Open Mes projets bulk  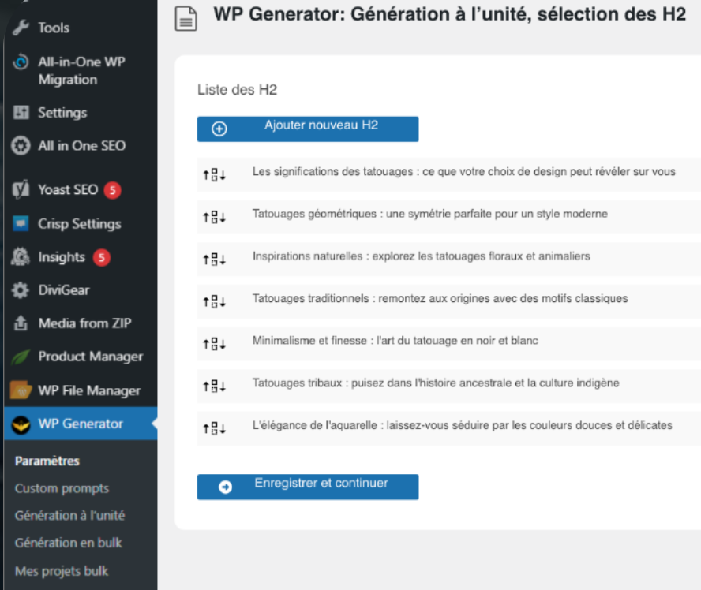62,571
